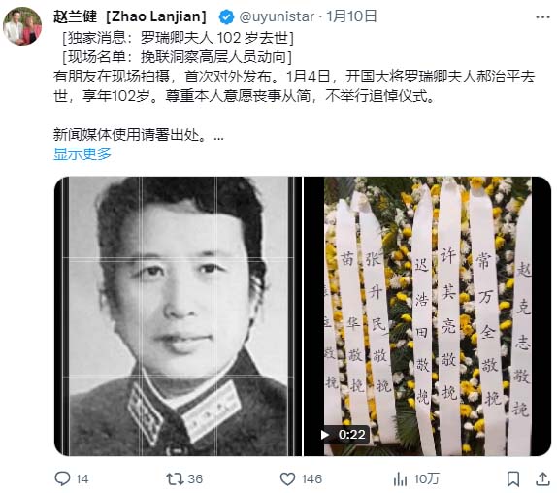Open the view analytics bar icon

click(400, 478)
